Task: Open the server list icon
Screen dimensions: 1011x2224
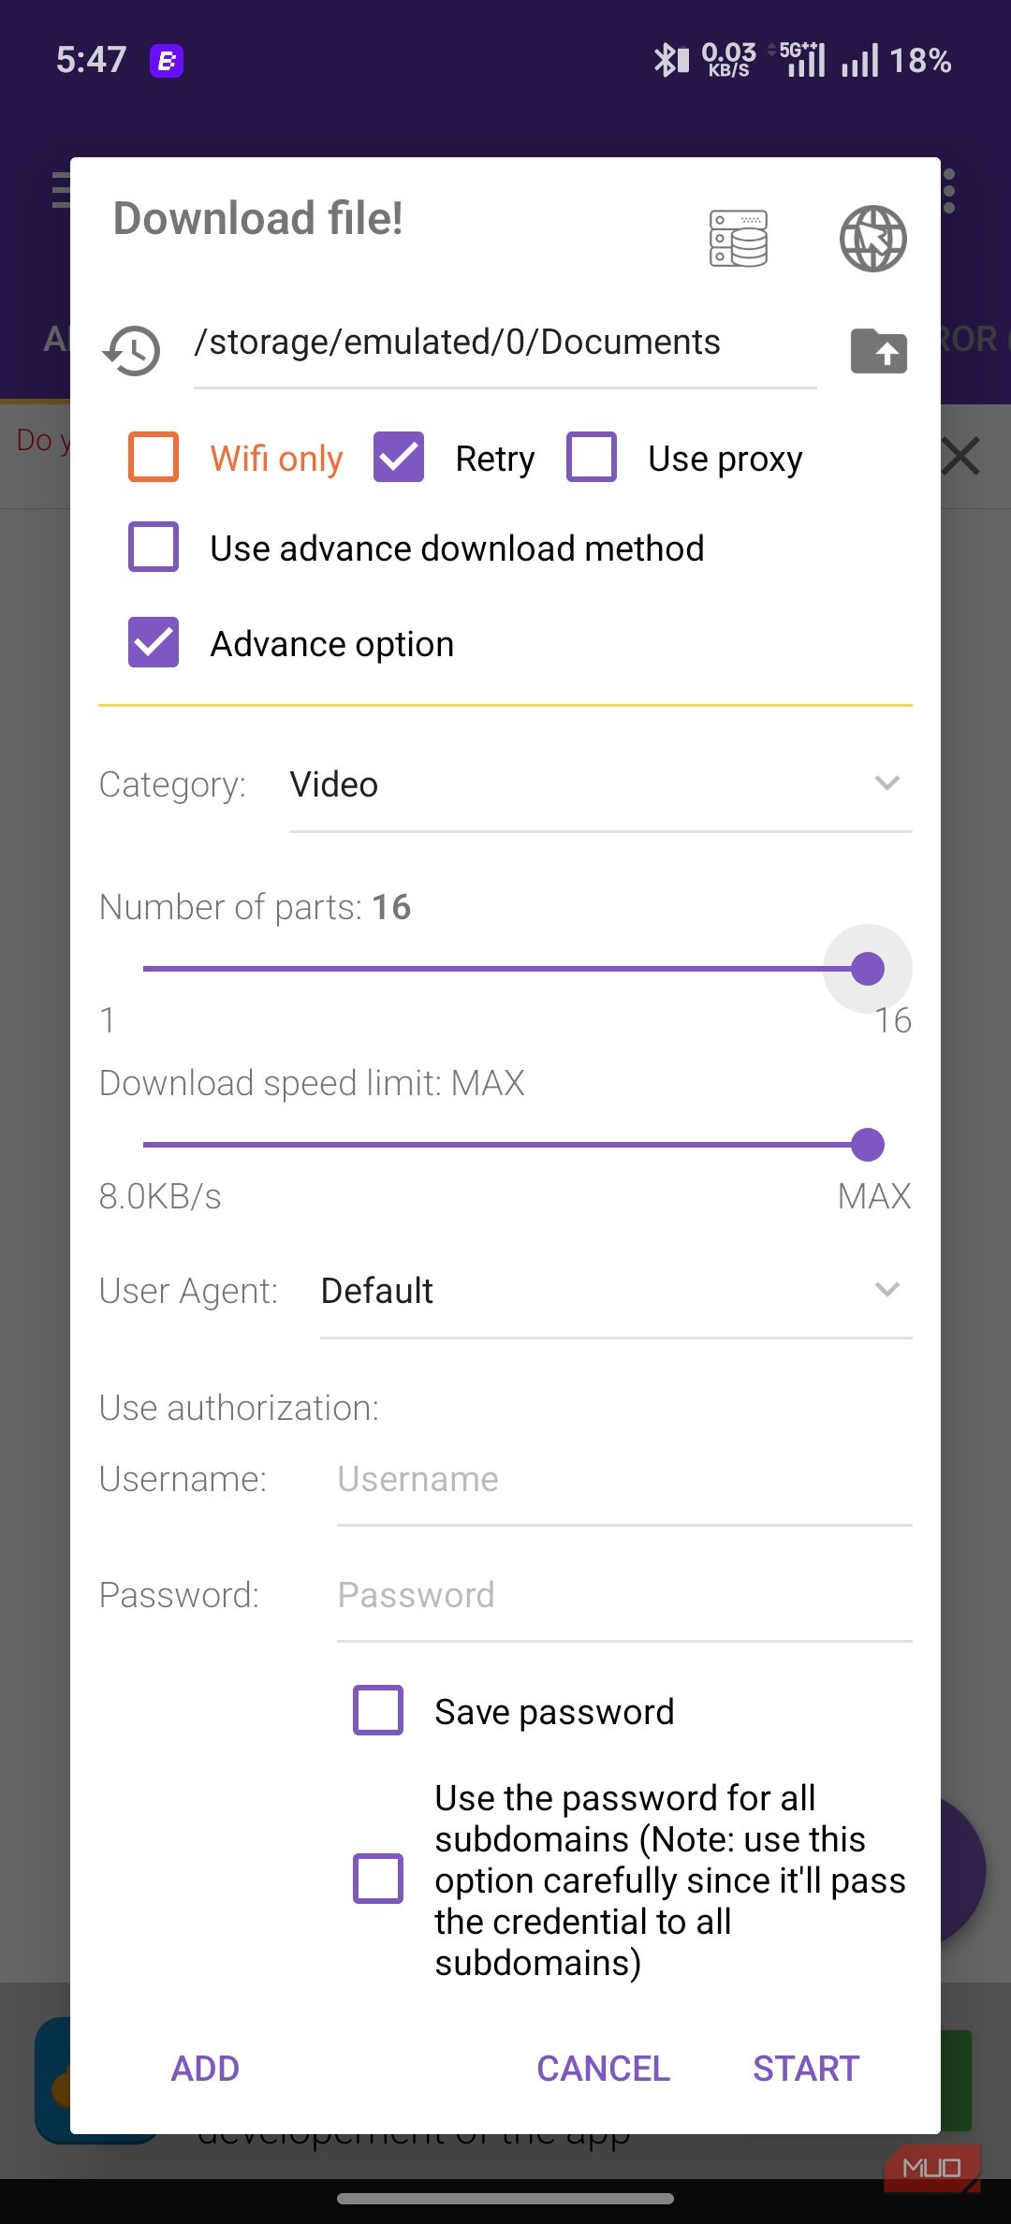Action: pyautogui.click(x=739, y=239)
